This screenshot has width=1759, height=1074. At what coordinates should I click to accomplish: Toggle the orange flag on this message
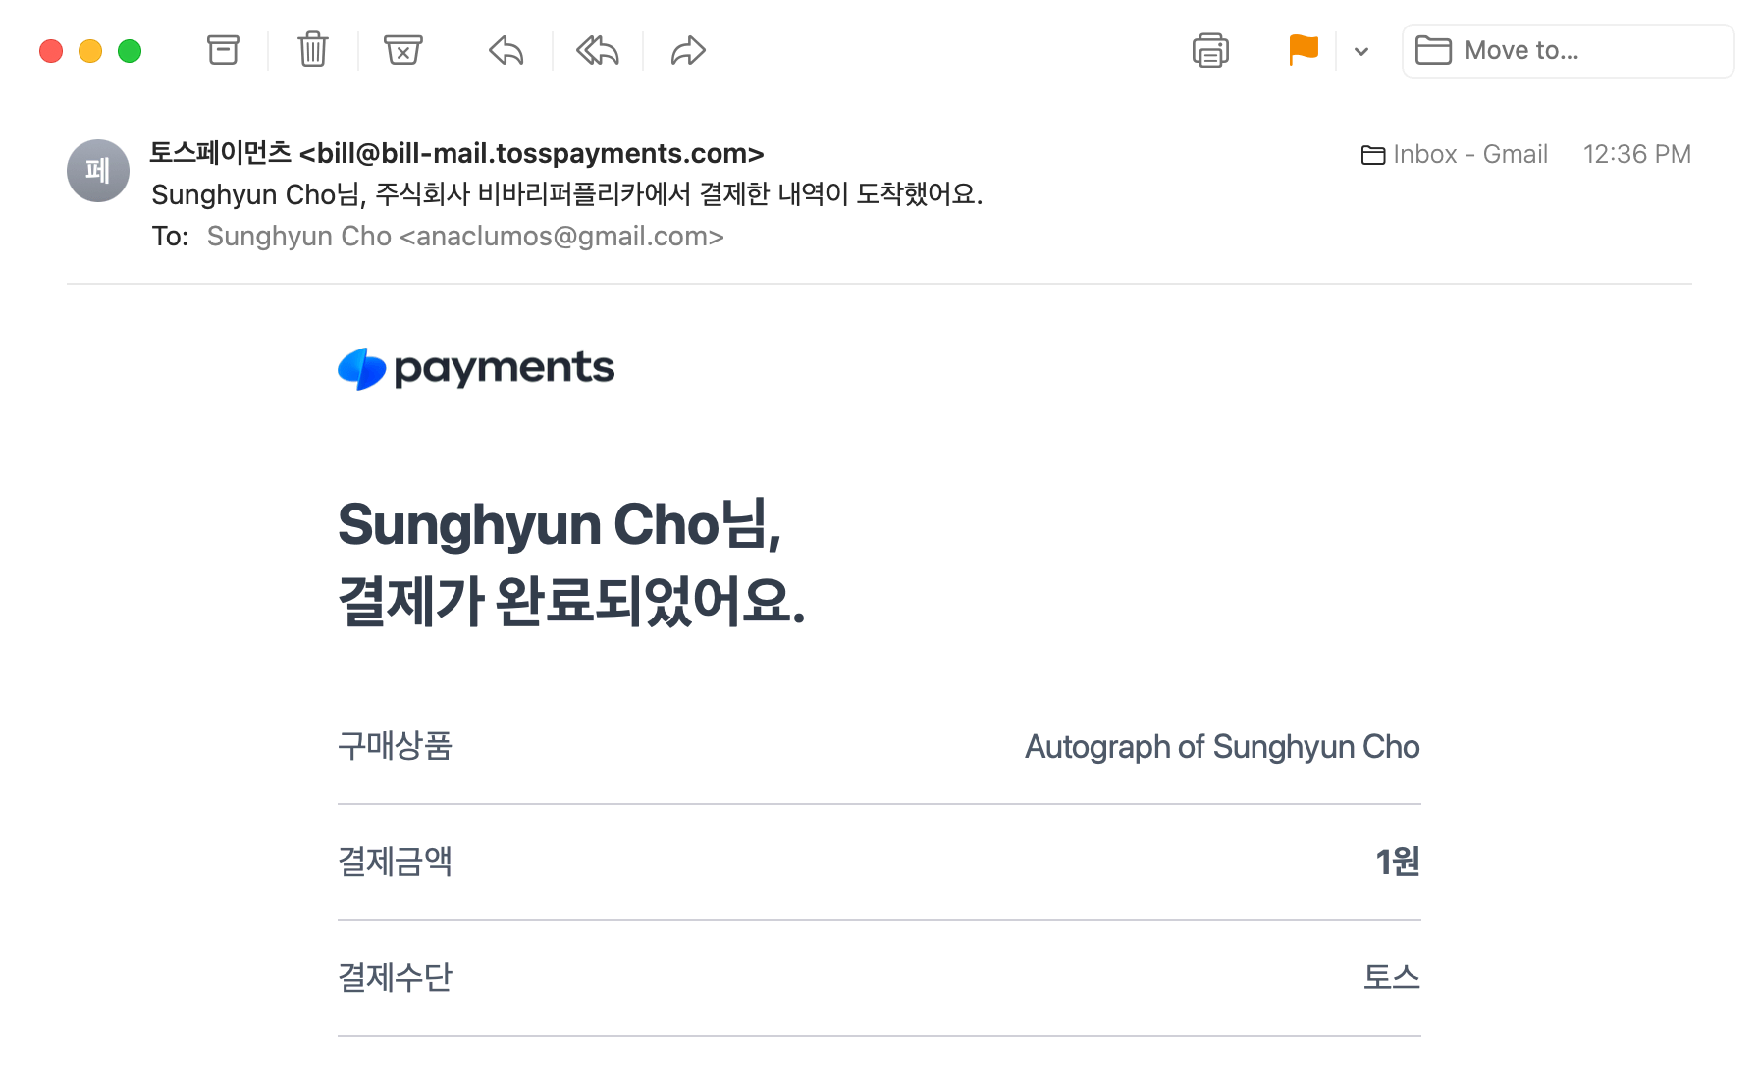1303,50
